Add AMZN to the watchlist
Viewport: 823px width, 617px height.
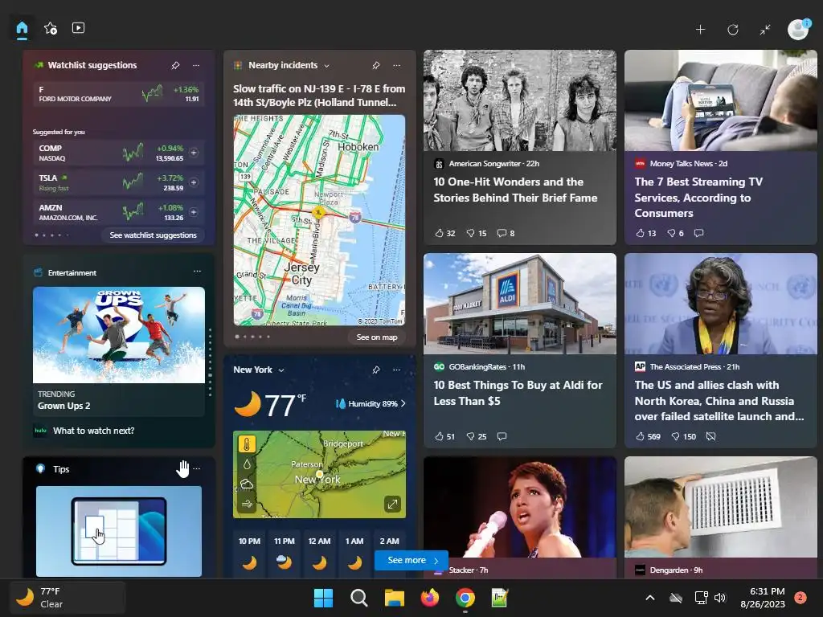(194, 212)
